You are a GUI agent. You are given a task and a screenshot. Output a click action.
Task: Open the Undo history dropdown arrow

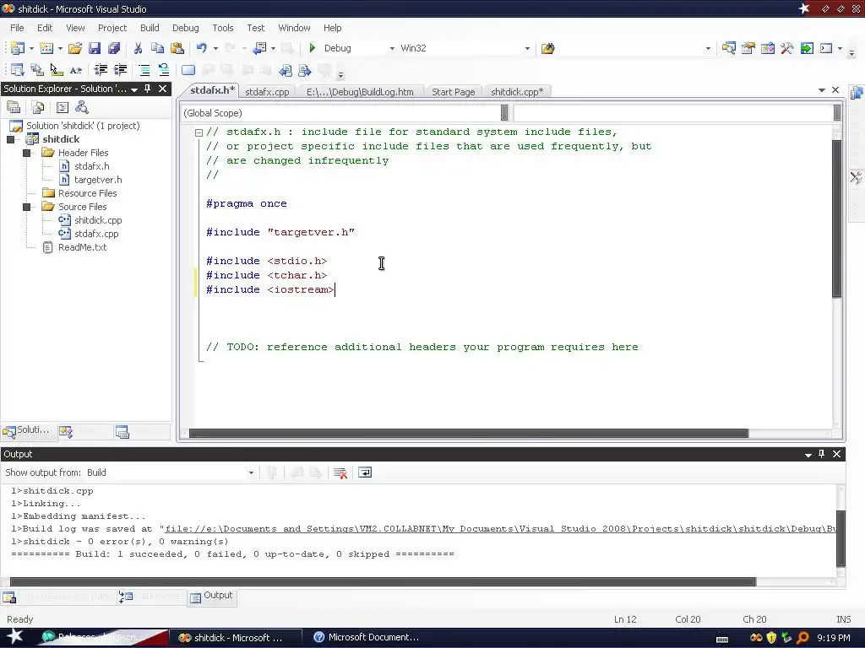coord(215,48)
